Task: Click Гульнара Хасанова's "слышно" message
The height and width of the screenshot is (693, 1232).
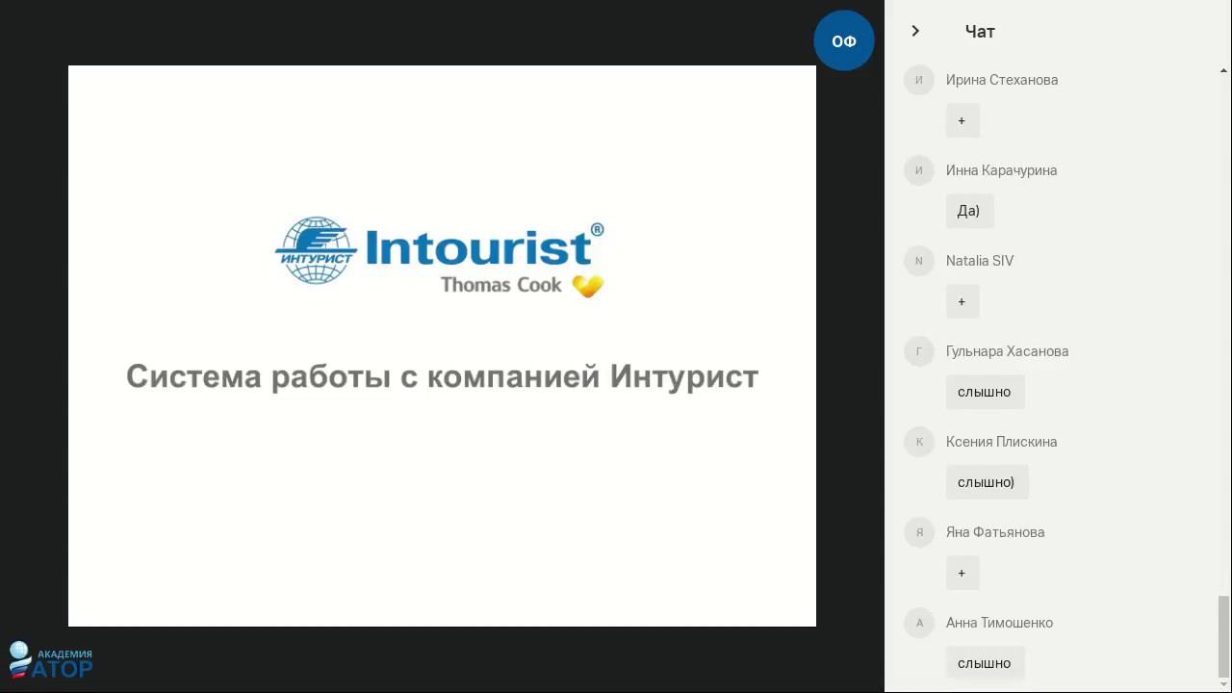Action: 985,392
